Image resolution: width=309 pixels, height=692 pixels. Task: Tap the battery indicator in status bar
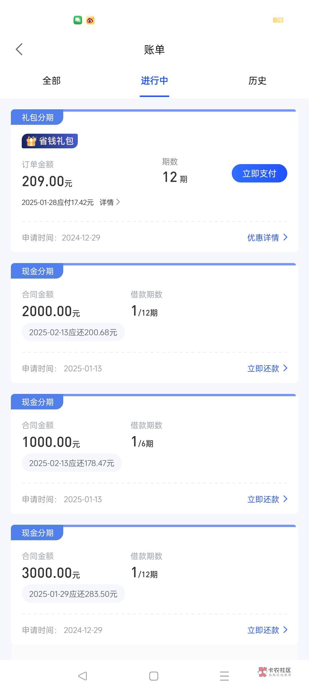[278, 20]
